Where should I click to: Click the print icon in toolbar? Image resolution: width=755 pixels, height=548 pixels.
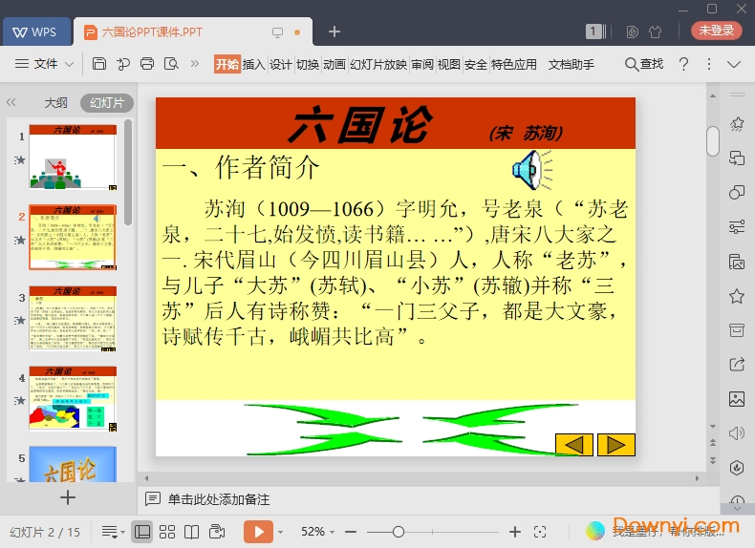pyautogui.click(x=147, y=64)
